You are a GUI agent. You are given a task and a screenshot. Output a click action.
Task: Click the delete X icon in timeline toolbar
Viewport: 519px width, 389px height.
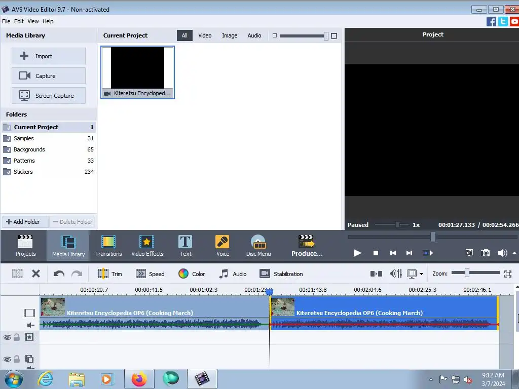point(36,274)
